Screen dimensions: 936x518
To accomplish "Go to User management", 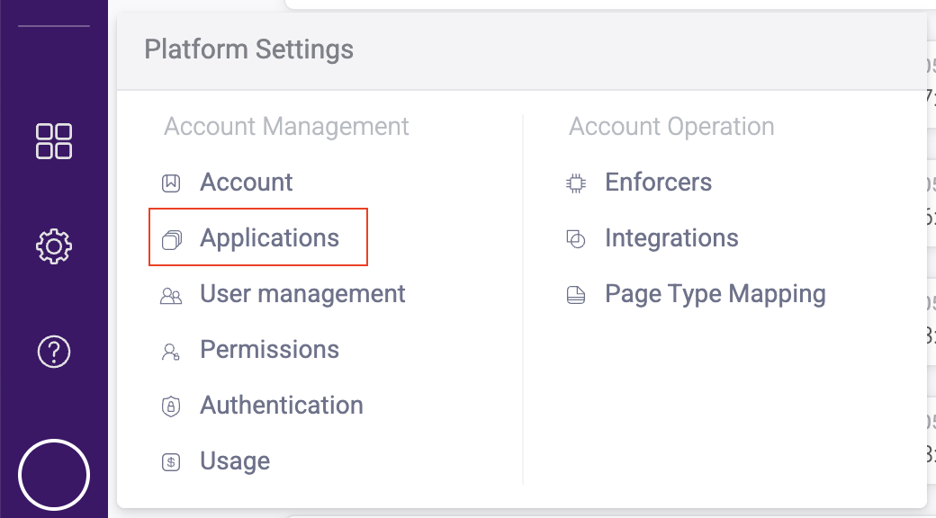I will click(302, 294).
